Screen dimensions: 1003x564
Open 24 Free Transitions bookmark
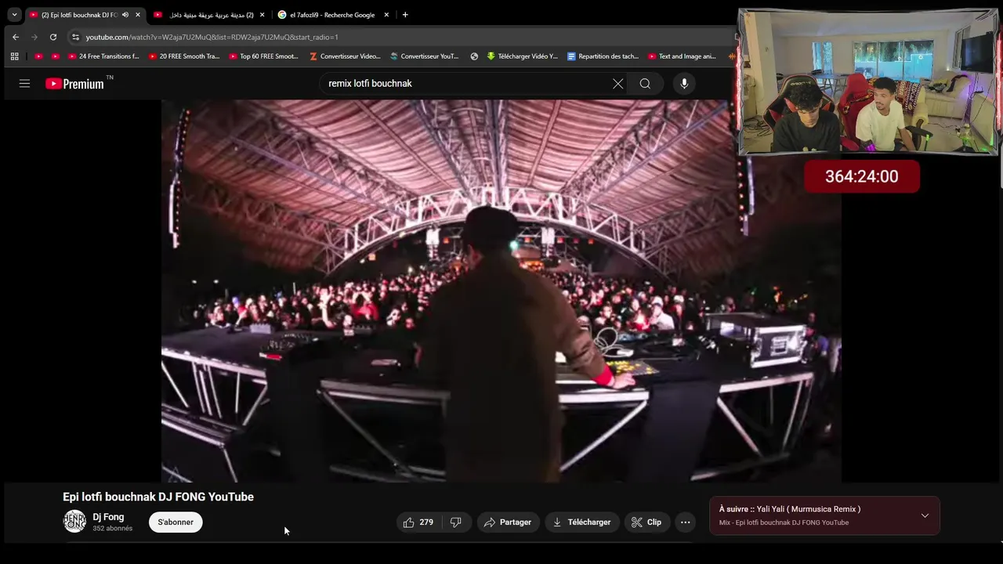click(x=103, y=56)
